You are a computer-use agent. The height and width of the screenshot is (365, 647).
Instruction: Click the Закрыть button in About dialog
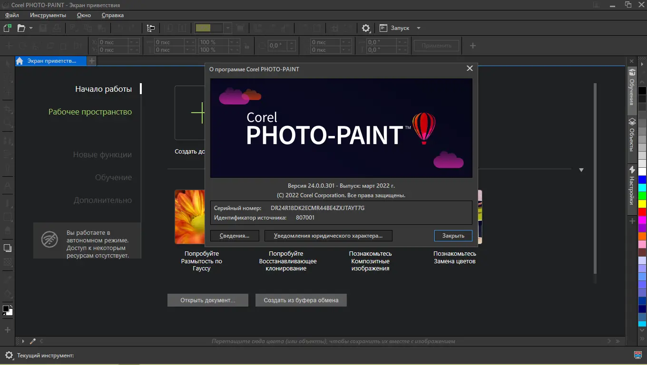(x=453, y=236)
